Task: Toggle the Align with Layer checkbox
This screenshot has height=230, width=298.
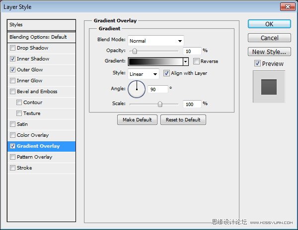Action: click(166, 73)
